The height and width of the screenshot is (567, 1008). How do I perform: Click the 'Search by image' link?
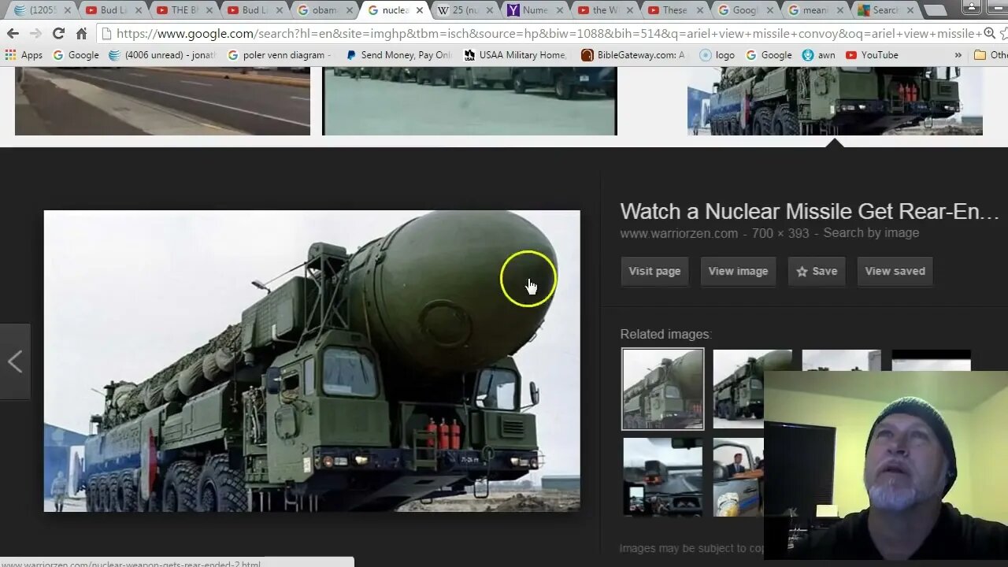pos(871,233)
